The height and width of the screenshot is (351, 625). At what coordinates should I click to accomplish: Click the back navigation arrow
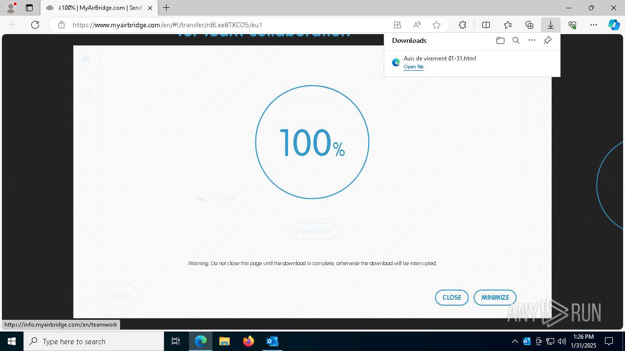point(14,25)
